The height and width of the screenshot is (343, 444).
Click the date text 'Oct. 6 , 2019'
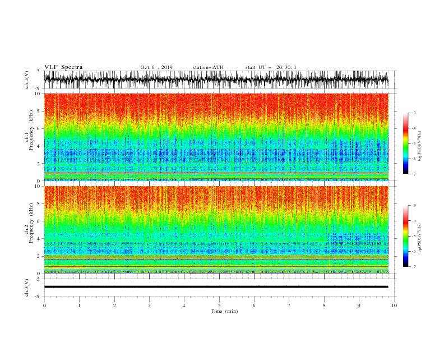coord(156,67)
